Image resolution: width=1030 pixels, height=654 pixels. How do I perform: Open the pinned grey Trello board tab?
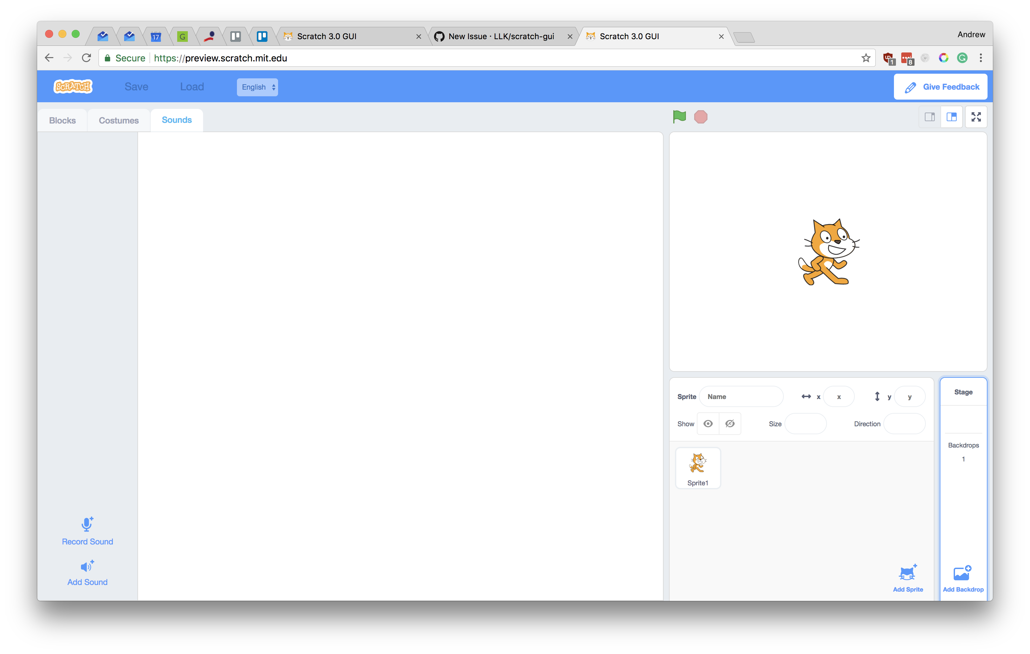tap(235, 37)
